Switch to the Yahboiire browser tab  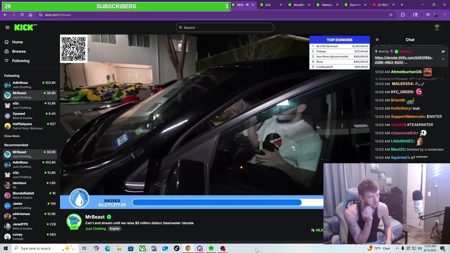[328, 5]
